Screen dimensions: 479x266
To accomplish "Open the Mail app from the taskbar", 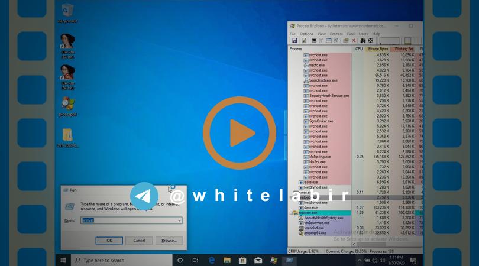I will (x=258, y=260).
